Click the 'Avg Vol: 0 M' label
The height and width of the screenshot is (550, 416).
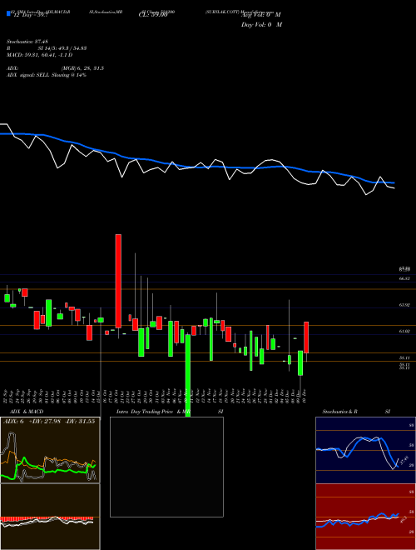(261, 15)
